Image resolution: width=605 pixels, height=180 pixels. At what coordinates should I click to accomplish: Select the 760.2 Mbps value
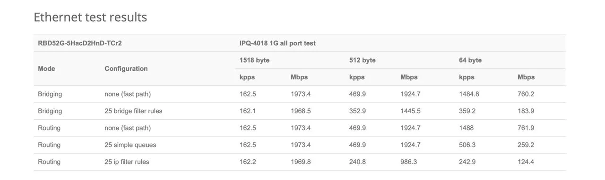[526, 94]
